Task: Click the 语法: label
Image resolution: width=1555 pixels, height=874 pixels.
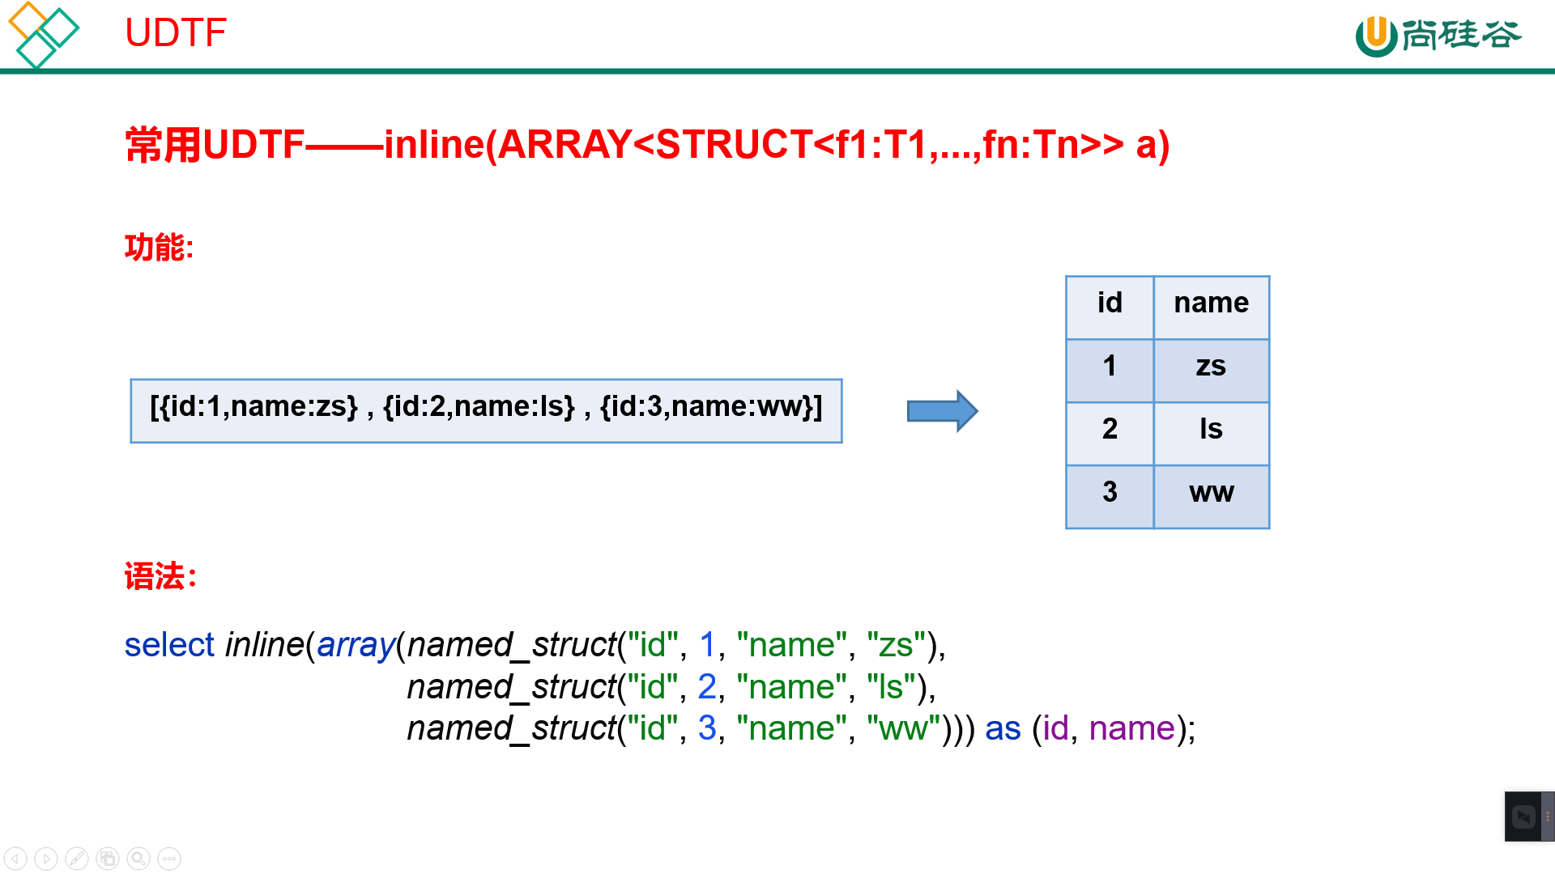Action: [160, 577]
